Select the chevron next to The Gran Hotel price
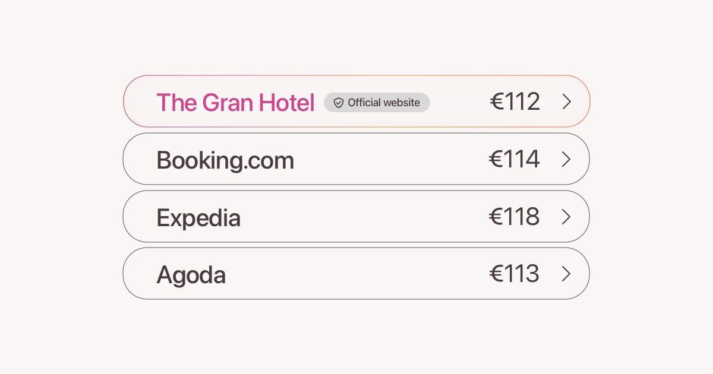 566,102
